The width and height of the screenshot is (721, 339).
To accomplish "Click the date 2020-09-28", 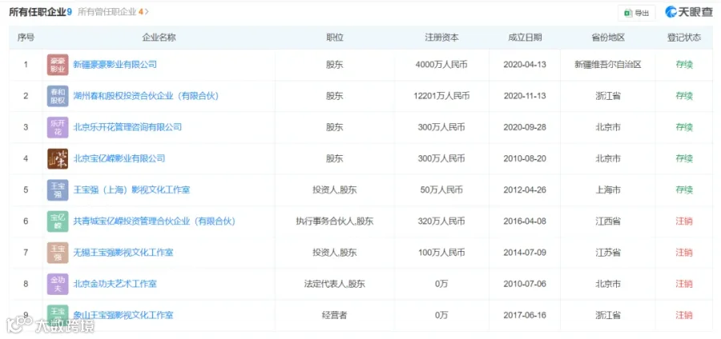I will click(x=525, y=127).
